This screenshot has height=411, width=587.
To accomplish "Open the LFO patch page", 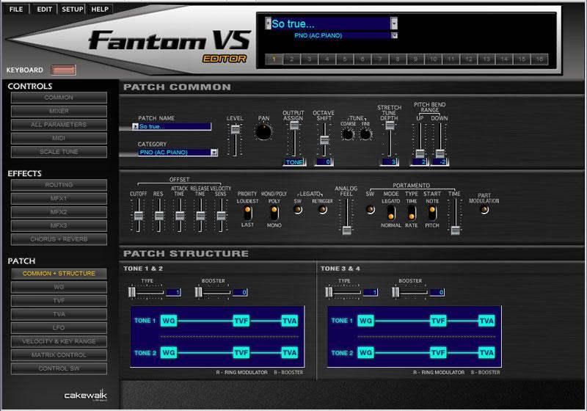I will (59, 327).
